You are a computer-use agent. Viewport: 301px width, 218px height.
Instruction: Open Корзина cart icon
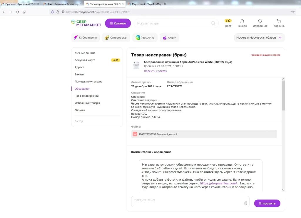[x=279, y=23]
